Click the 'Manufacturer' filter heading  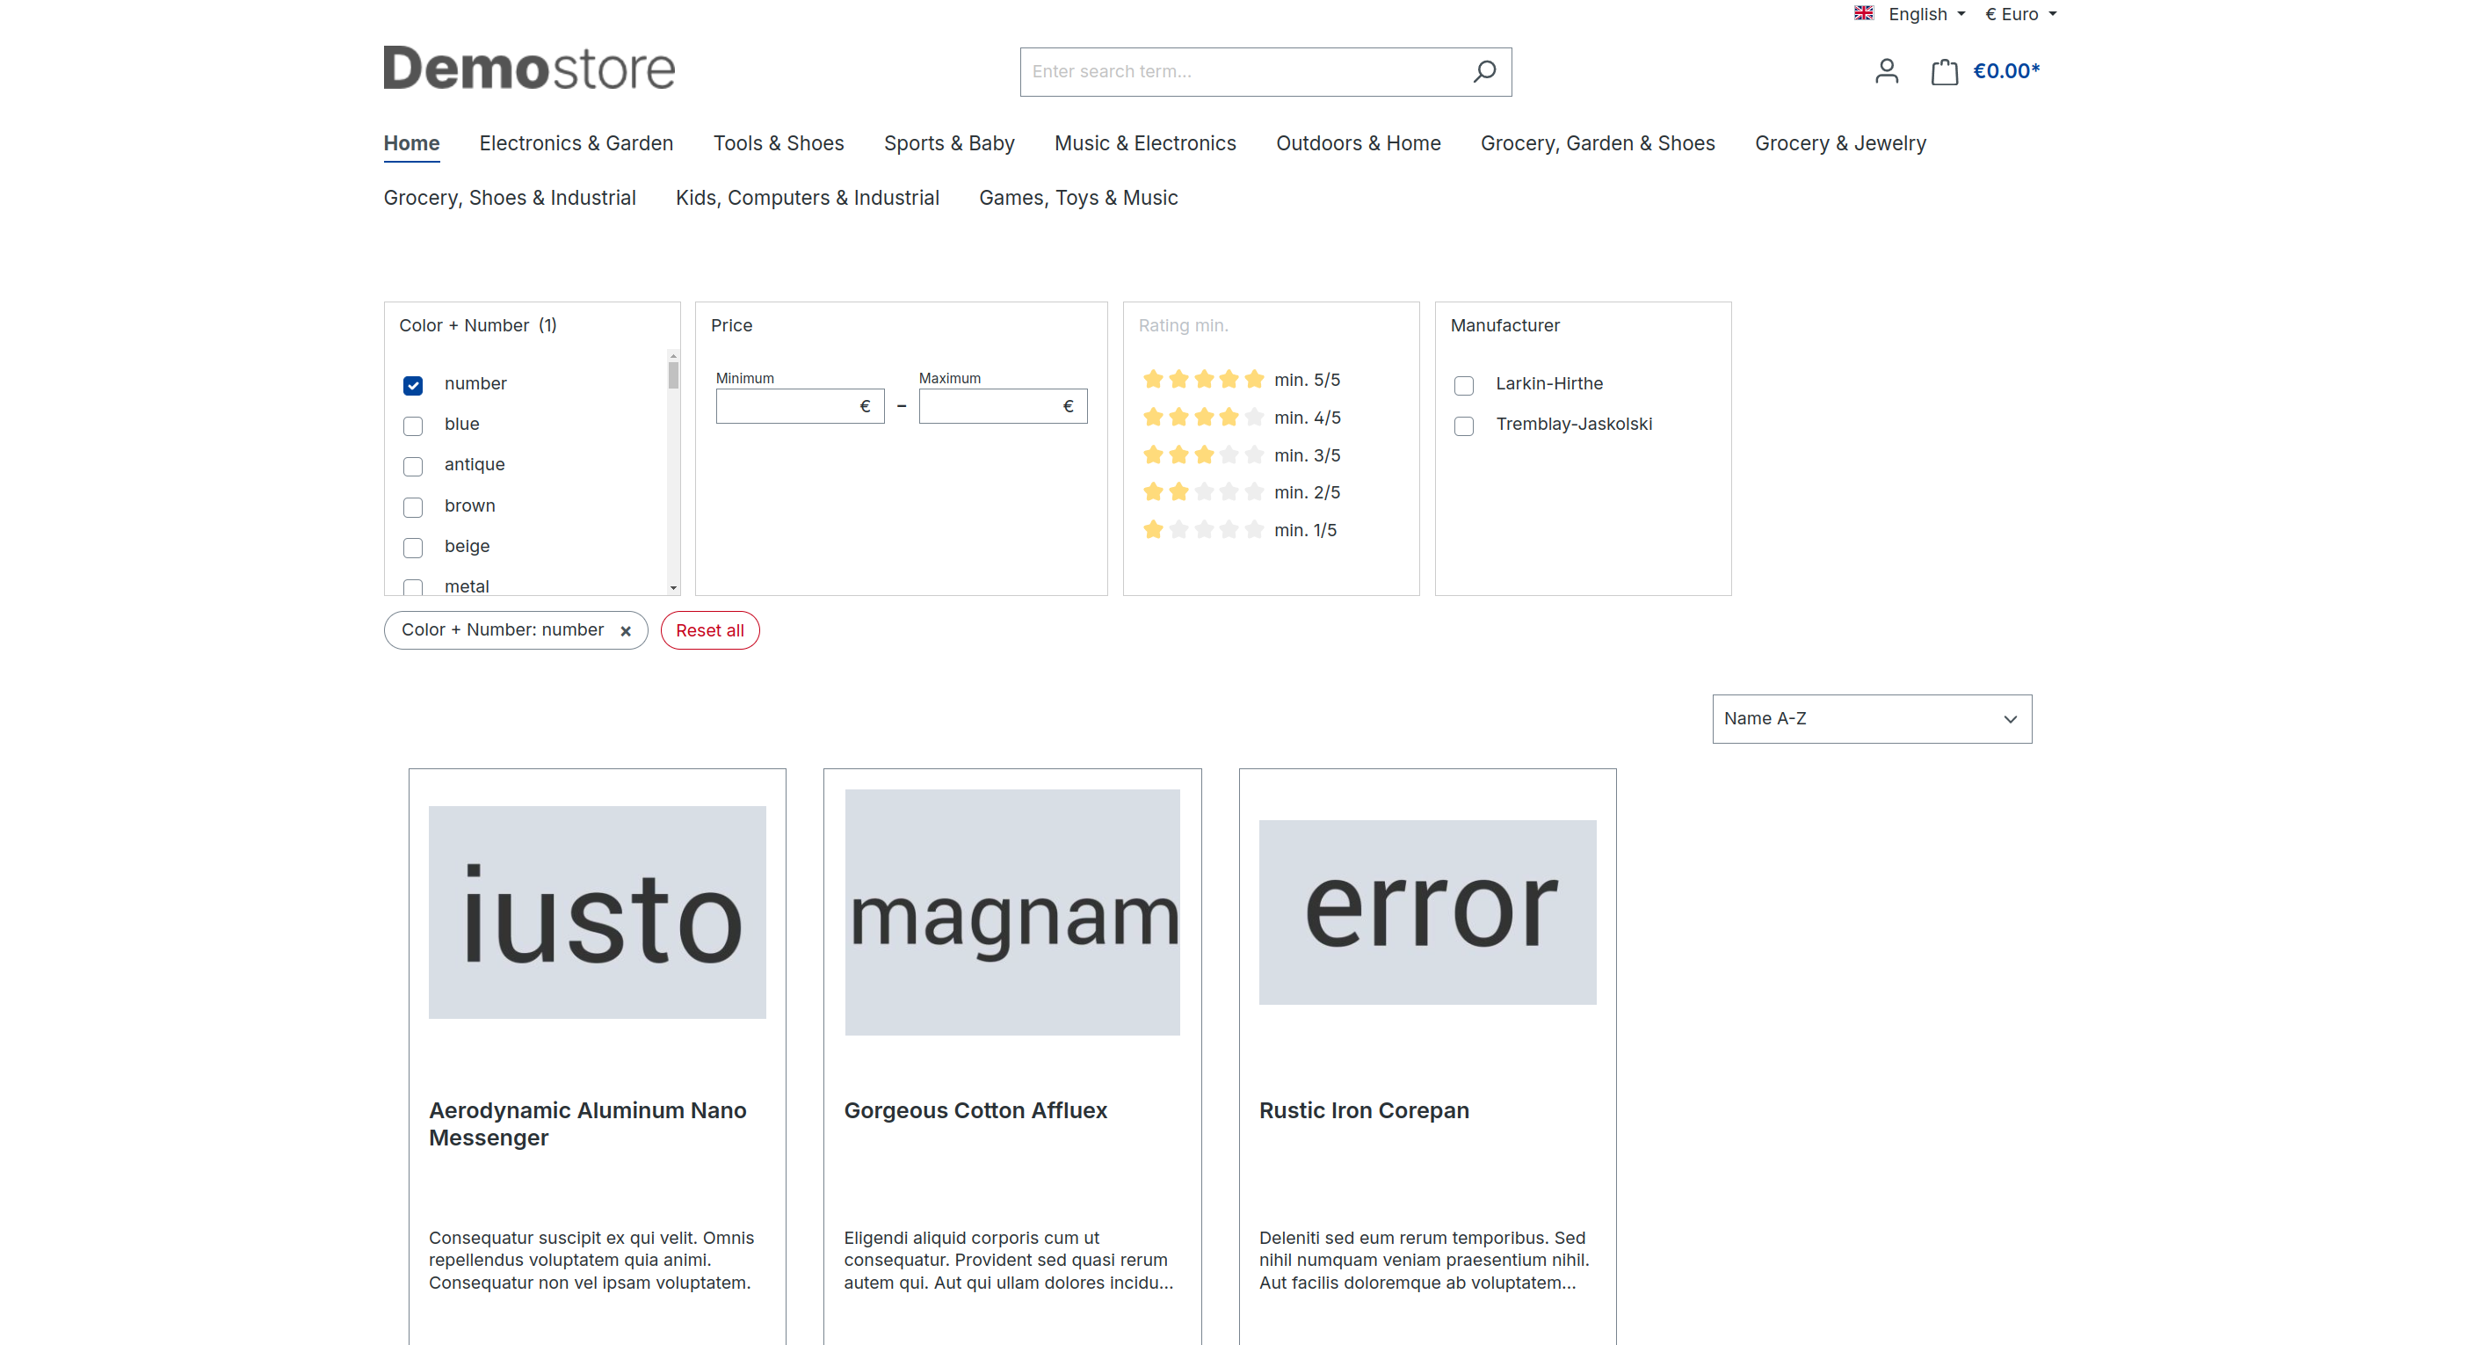click(x=1504, y=325)
